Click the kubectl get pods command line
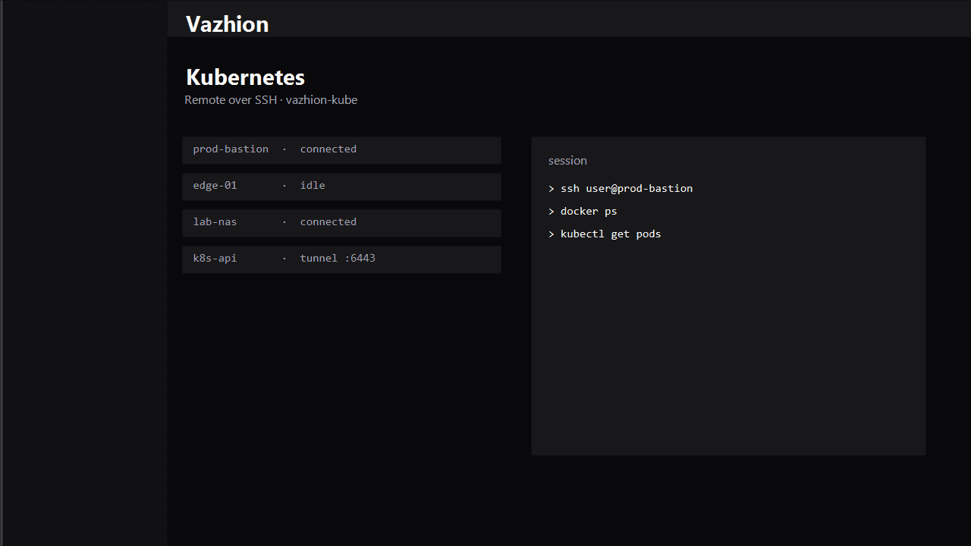The height and width of the screenshot is (546, 971). pyautogui.click(x=605, y=234)
